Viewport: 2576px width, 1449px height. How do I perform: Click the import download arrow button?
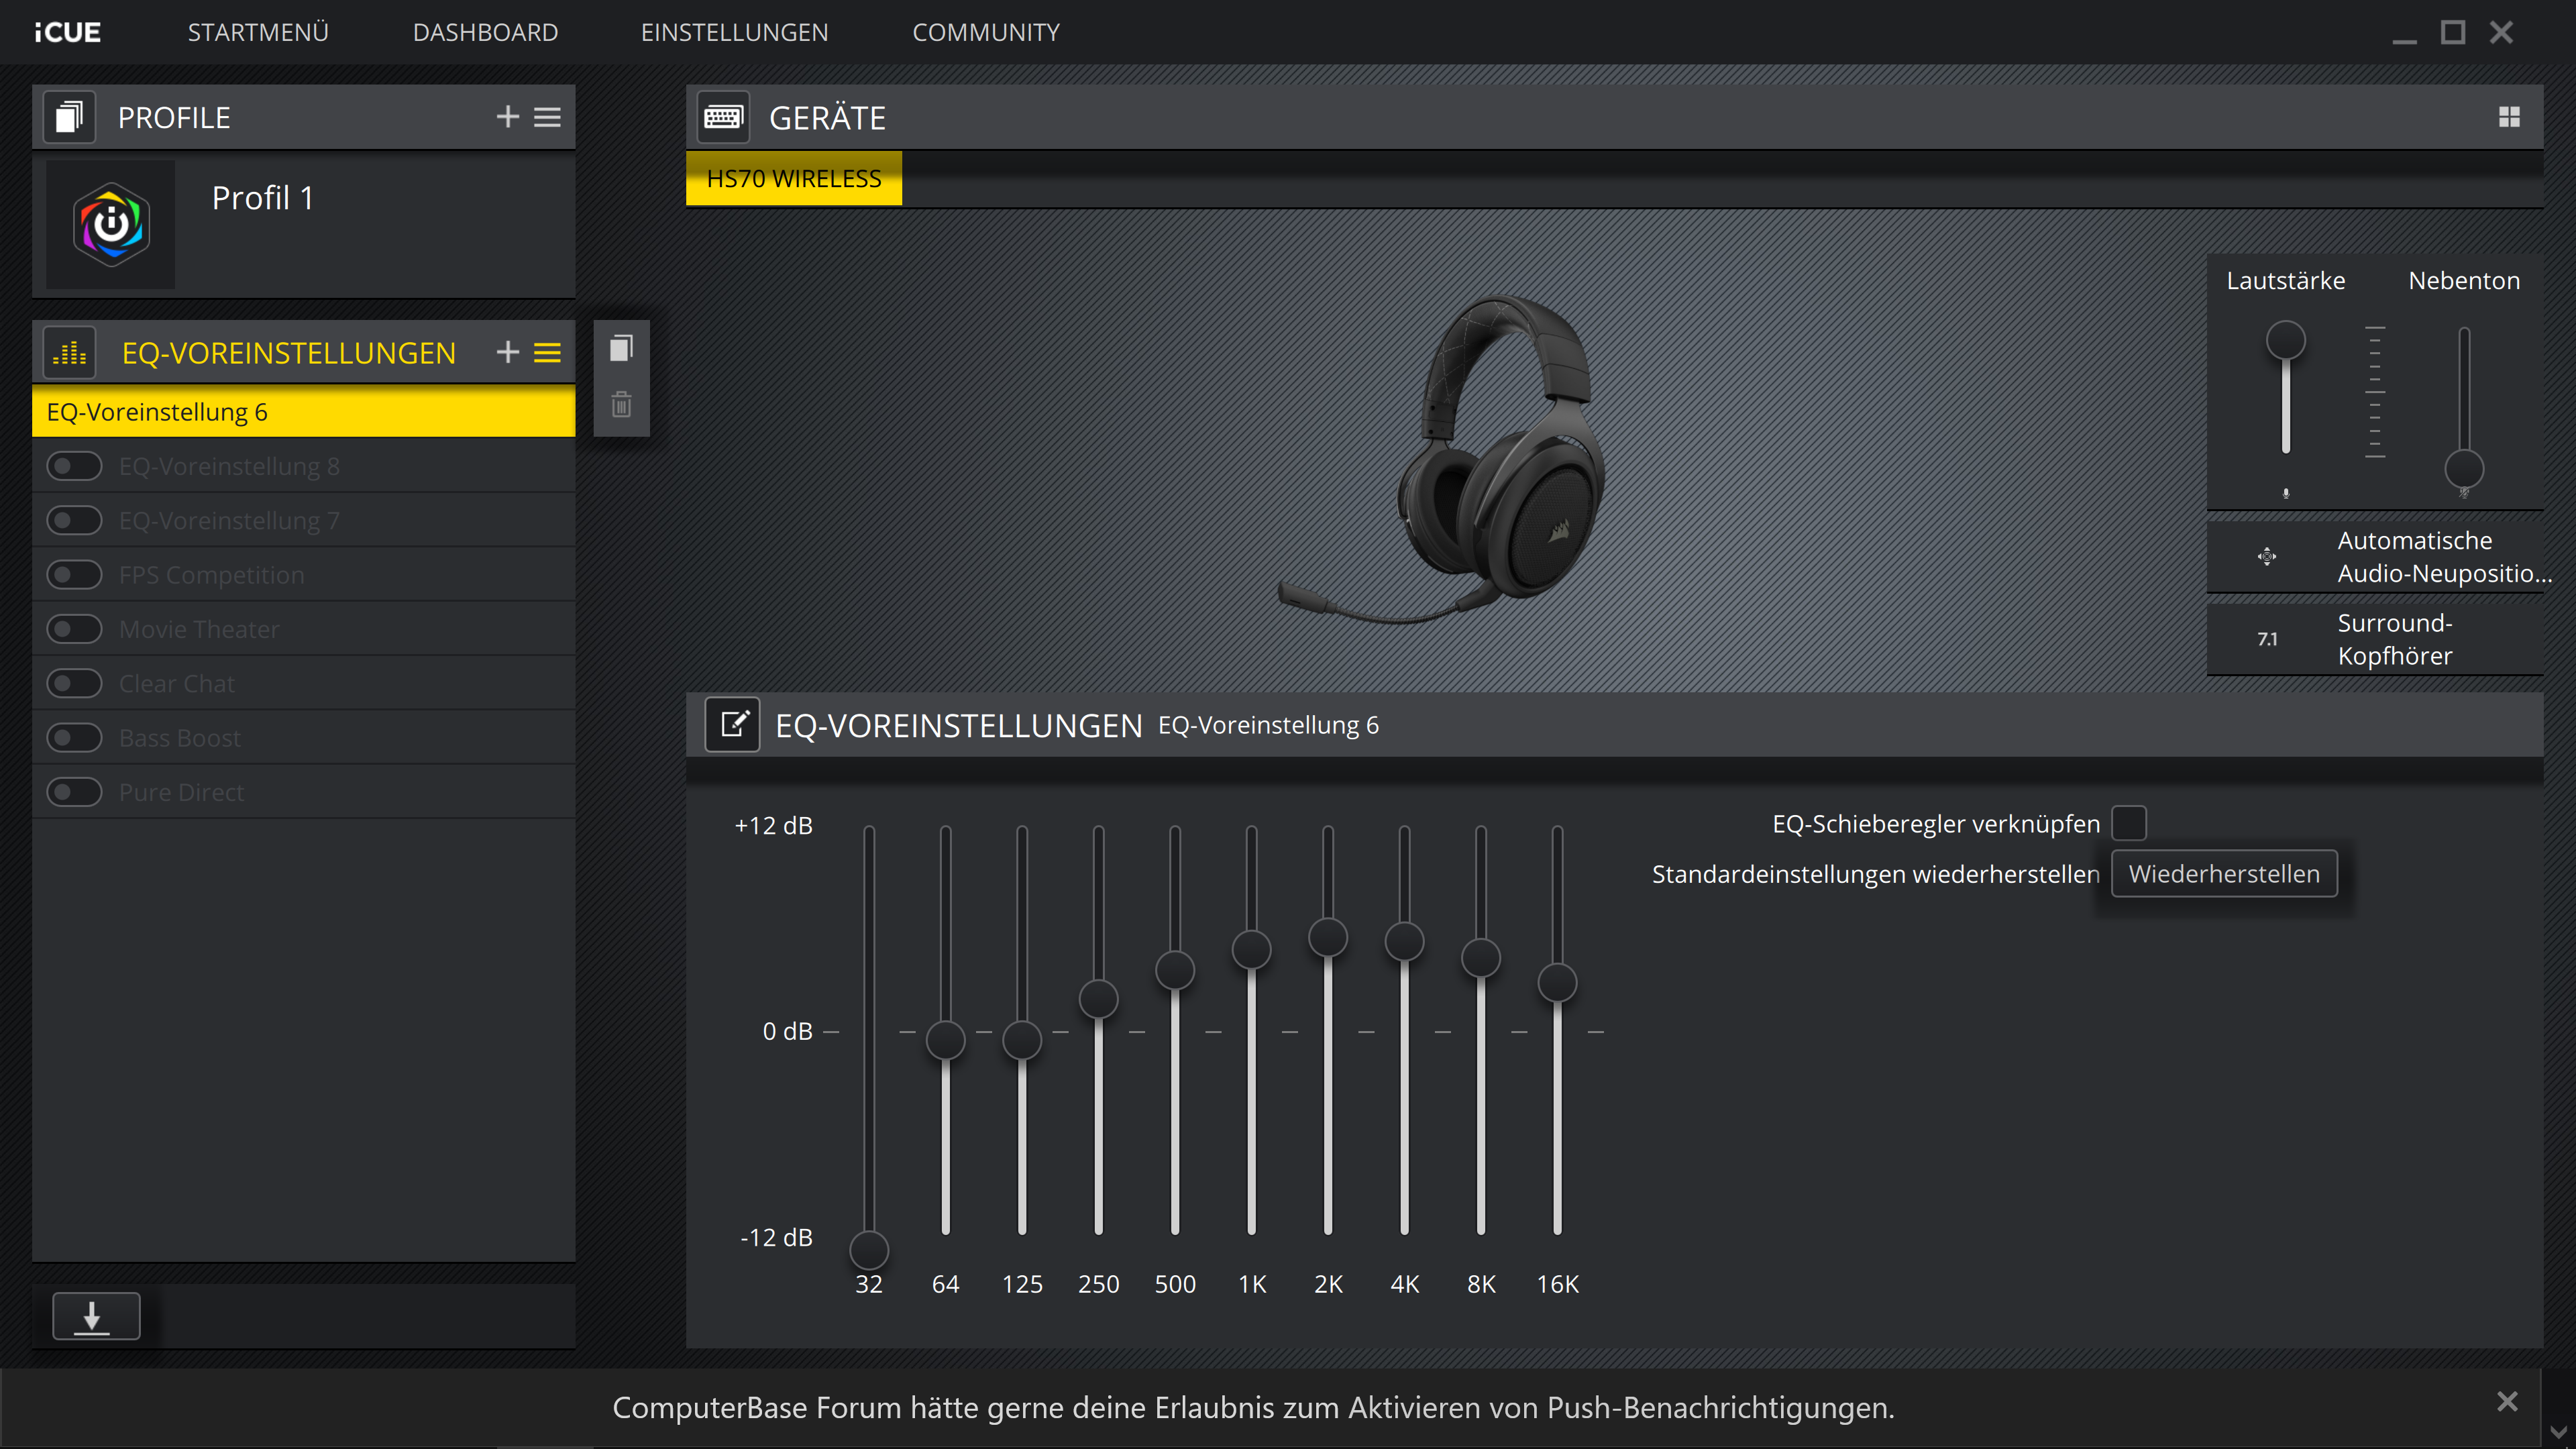click(x=96, y=1316)
